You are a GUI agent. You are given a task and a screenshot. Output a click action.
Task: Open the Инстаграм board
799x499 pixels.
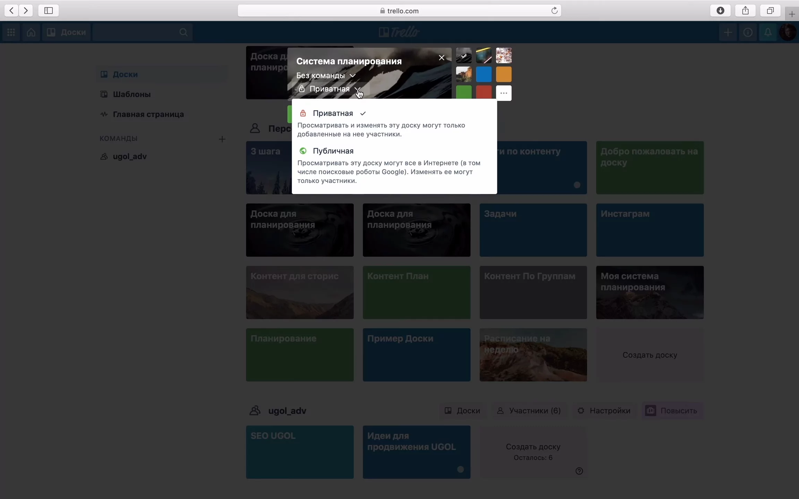coord(650,230)
